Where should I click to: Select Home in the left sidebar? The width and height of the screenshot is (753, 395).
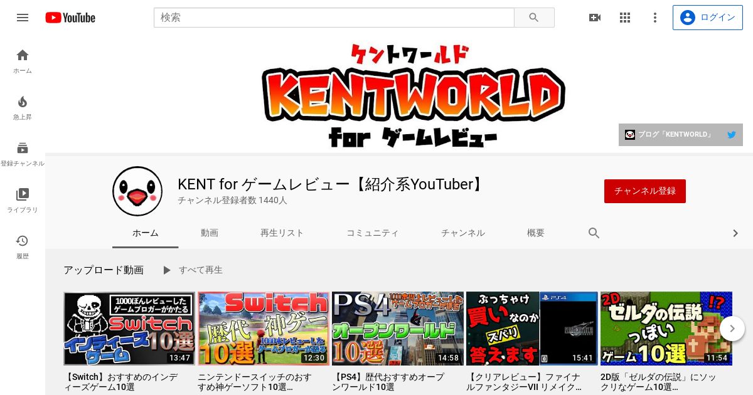(x=23, y=61)
